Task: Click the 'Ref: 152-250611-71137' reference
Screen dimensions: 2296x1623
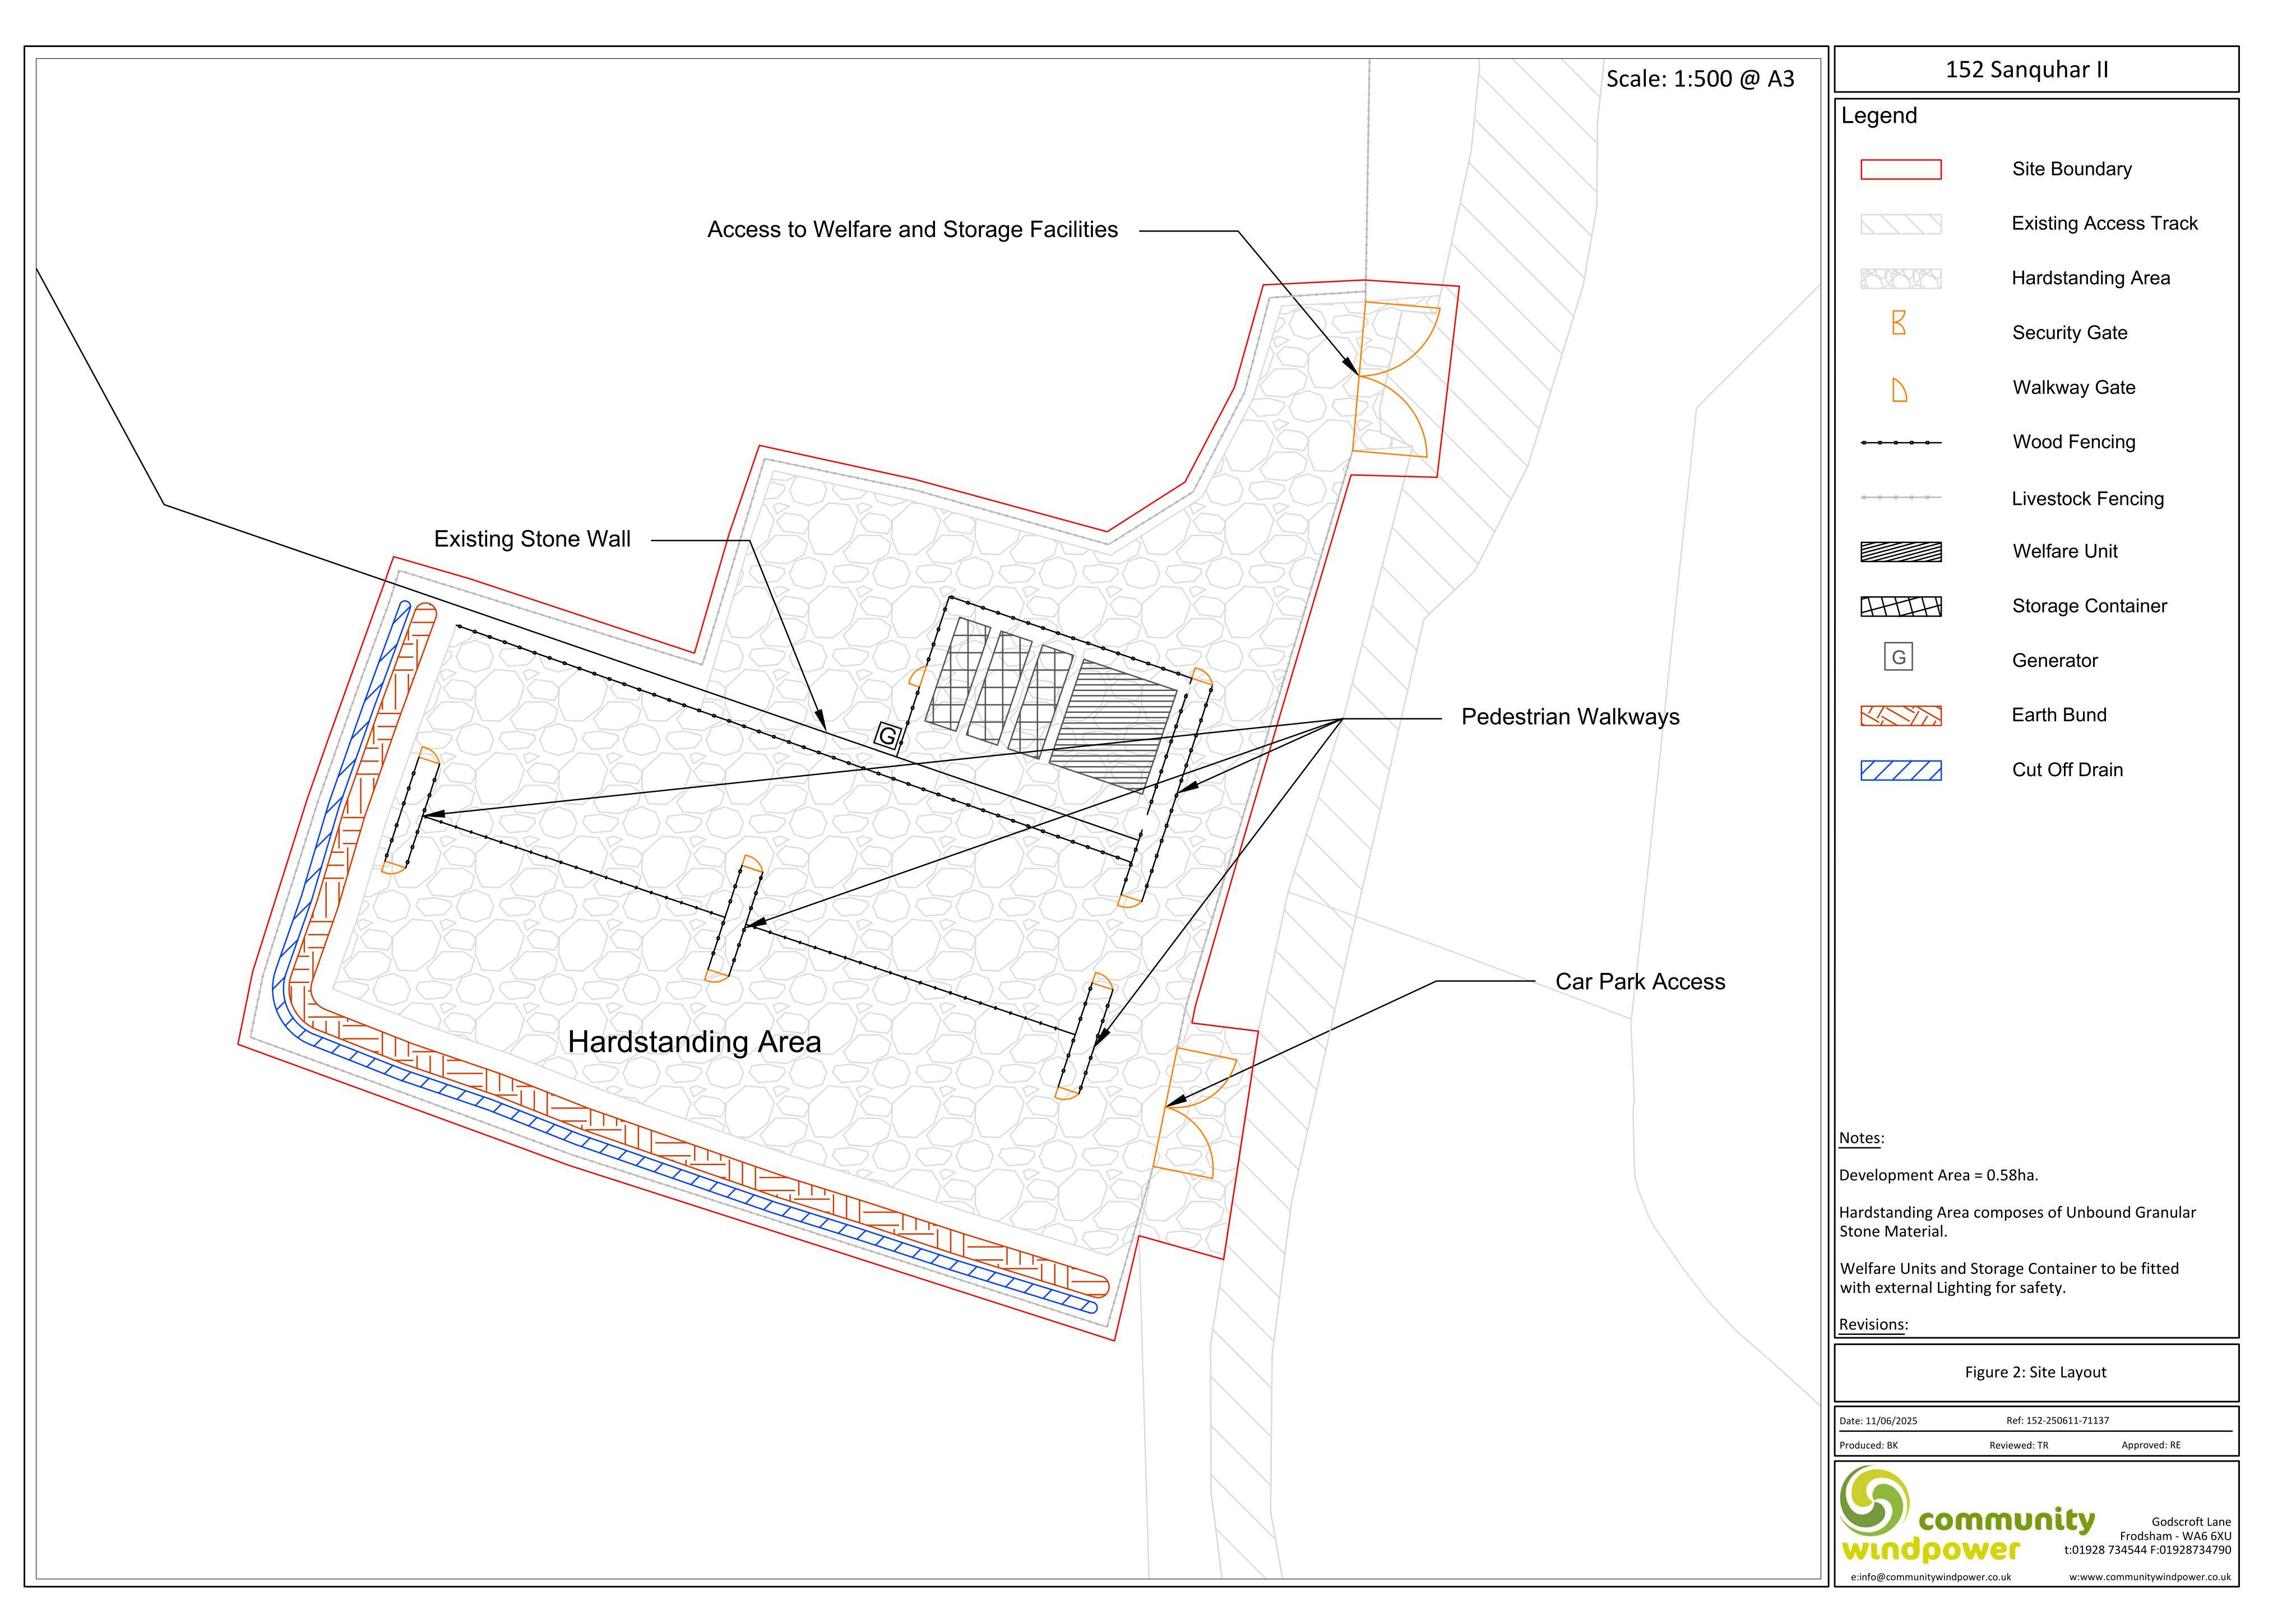Action: (x=2057, y=1420)
